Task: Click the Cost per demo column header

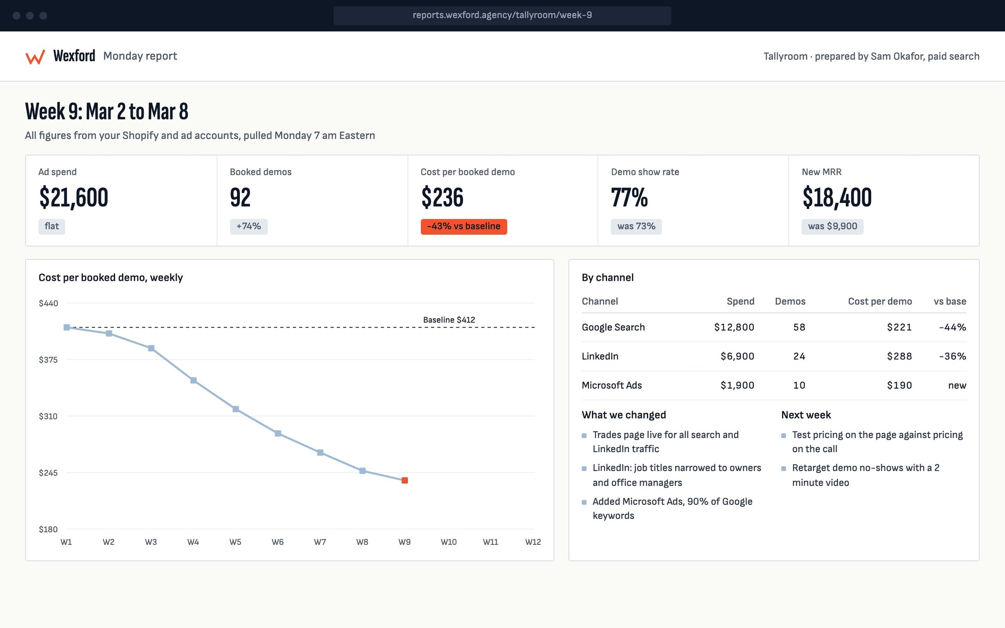Action: point(880,301)
